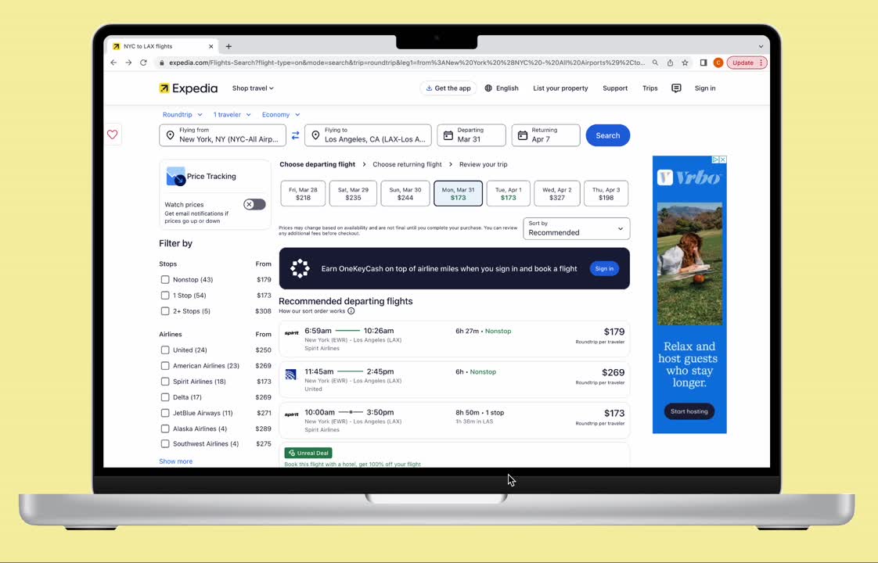Click the heart saved items icon

coord(113,134)
